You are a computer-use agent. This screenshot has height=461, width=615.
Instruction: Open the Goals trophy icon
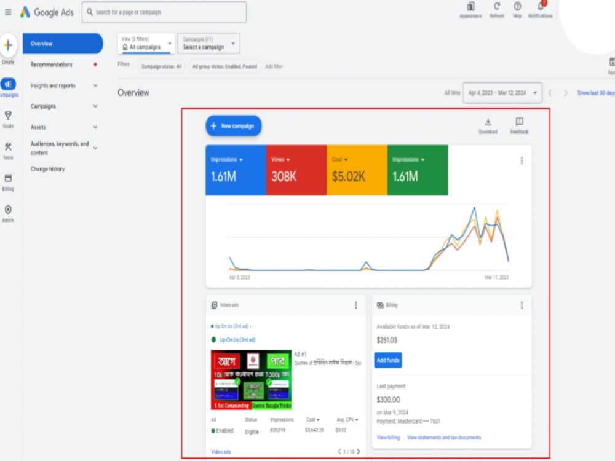[8, 116]
